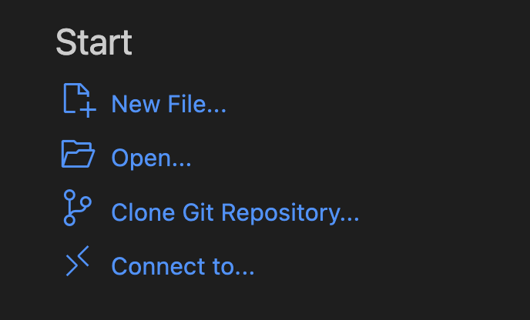Click the open folder icon
The height and width of the screenshot is (320, 530).
pos(78,154)
